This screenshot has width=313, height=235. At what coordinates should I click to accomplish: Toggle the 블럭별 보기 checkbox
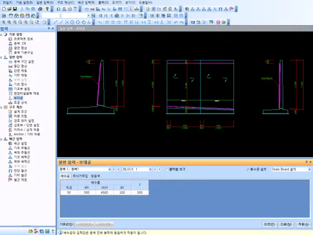click(x=167, y=169)
